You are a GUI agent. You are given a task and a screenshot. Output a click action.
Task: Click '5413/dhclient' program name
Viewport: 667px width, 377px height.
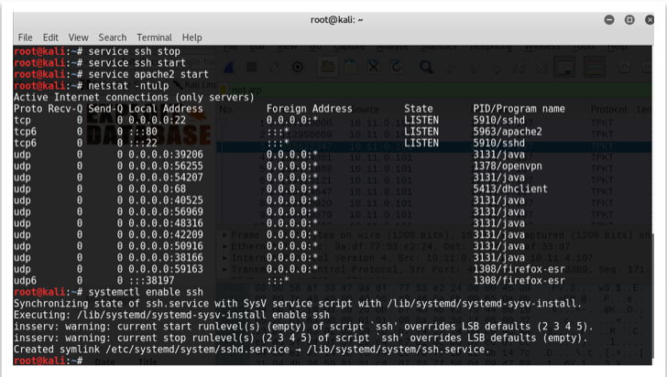point(510,189)
